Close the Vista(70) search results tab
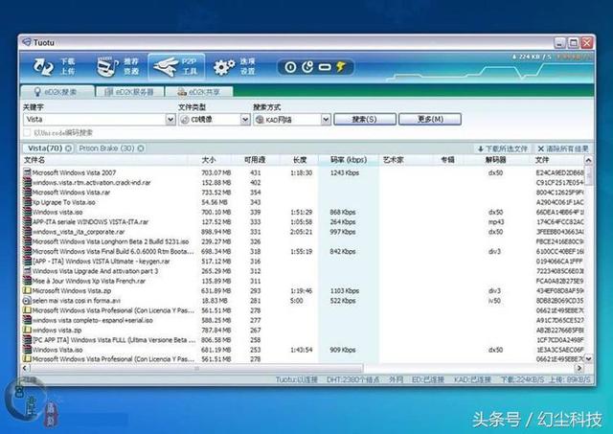The image size is (613, 434). [x=68, y=148]
